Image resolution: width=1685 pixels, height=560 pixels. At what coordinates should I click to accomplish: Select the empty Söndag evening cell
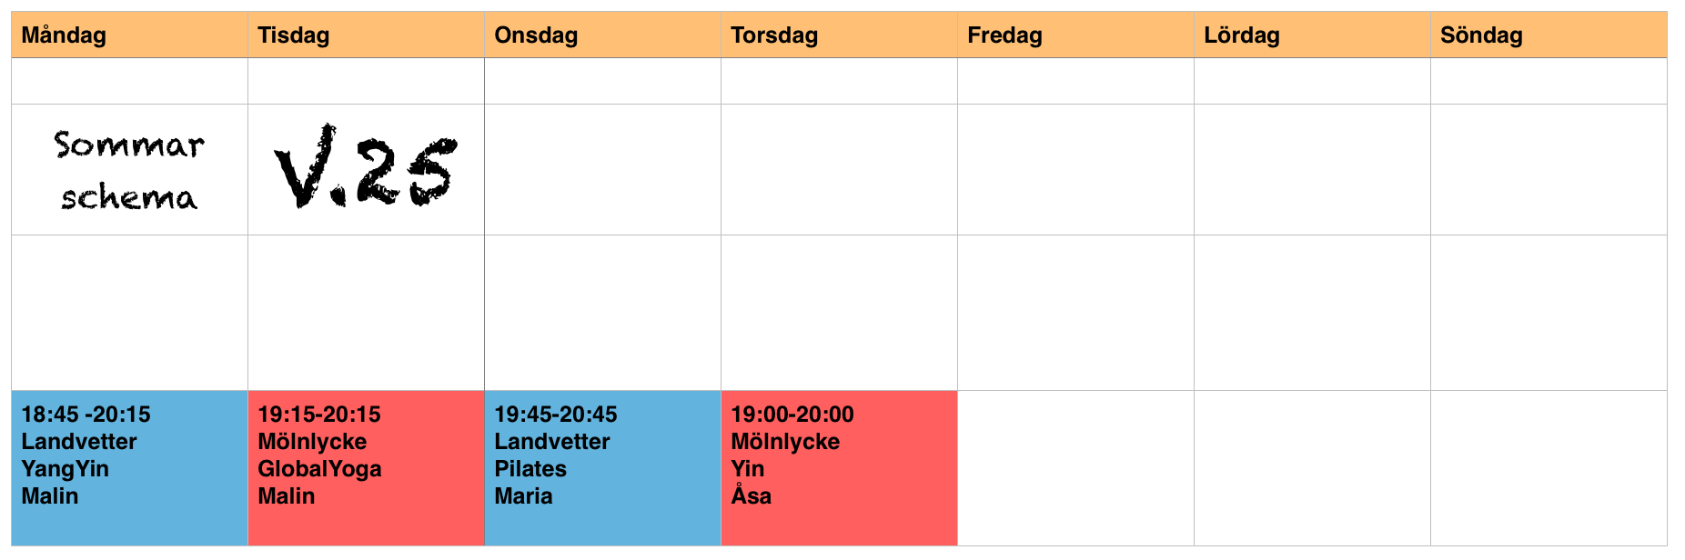(1549, 468)
